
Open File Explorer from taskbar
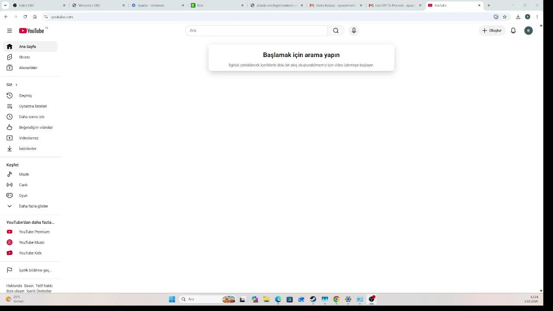[x=267, y=299]
